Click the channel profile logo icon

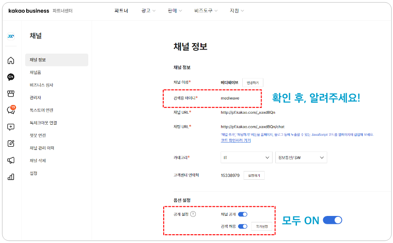click(x=11, y=36)
